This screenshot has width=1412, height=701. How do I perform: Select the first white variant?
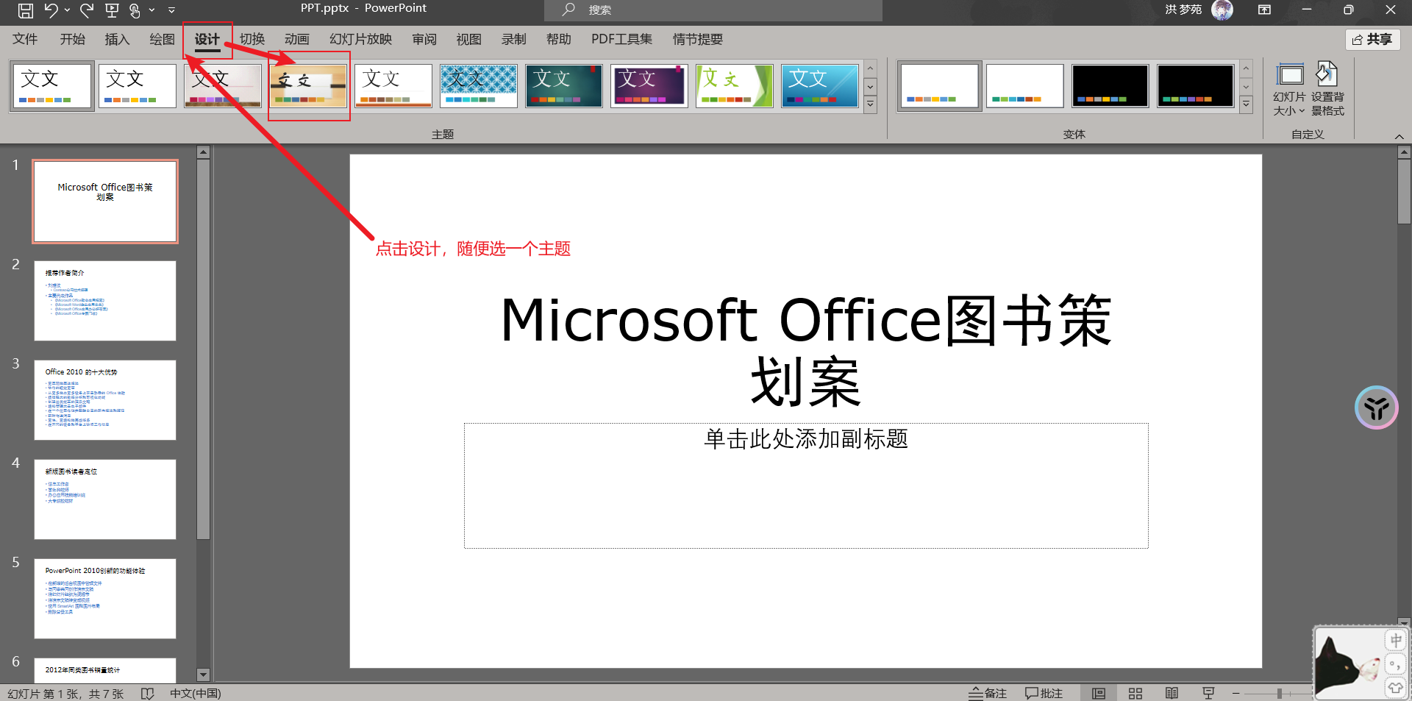(x=939, y=86)
